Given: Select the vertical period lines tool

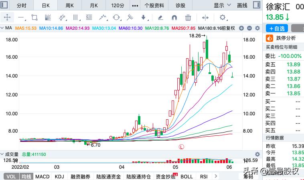Looking at the screenshot, I should (x=76, y=17).
